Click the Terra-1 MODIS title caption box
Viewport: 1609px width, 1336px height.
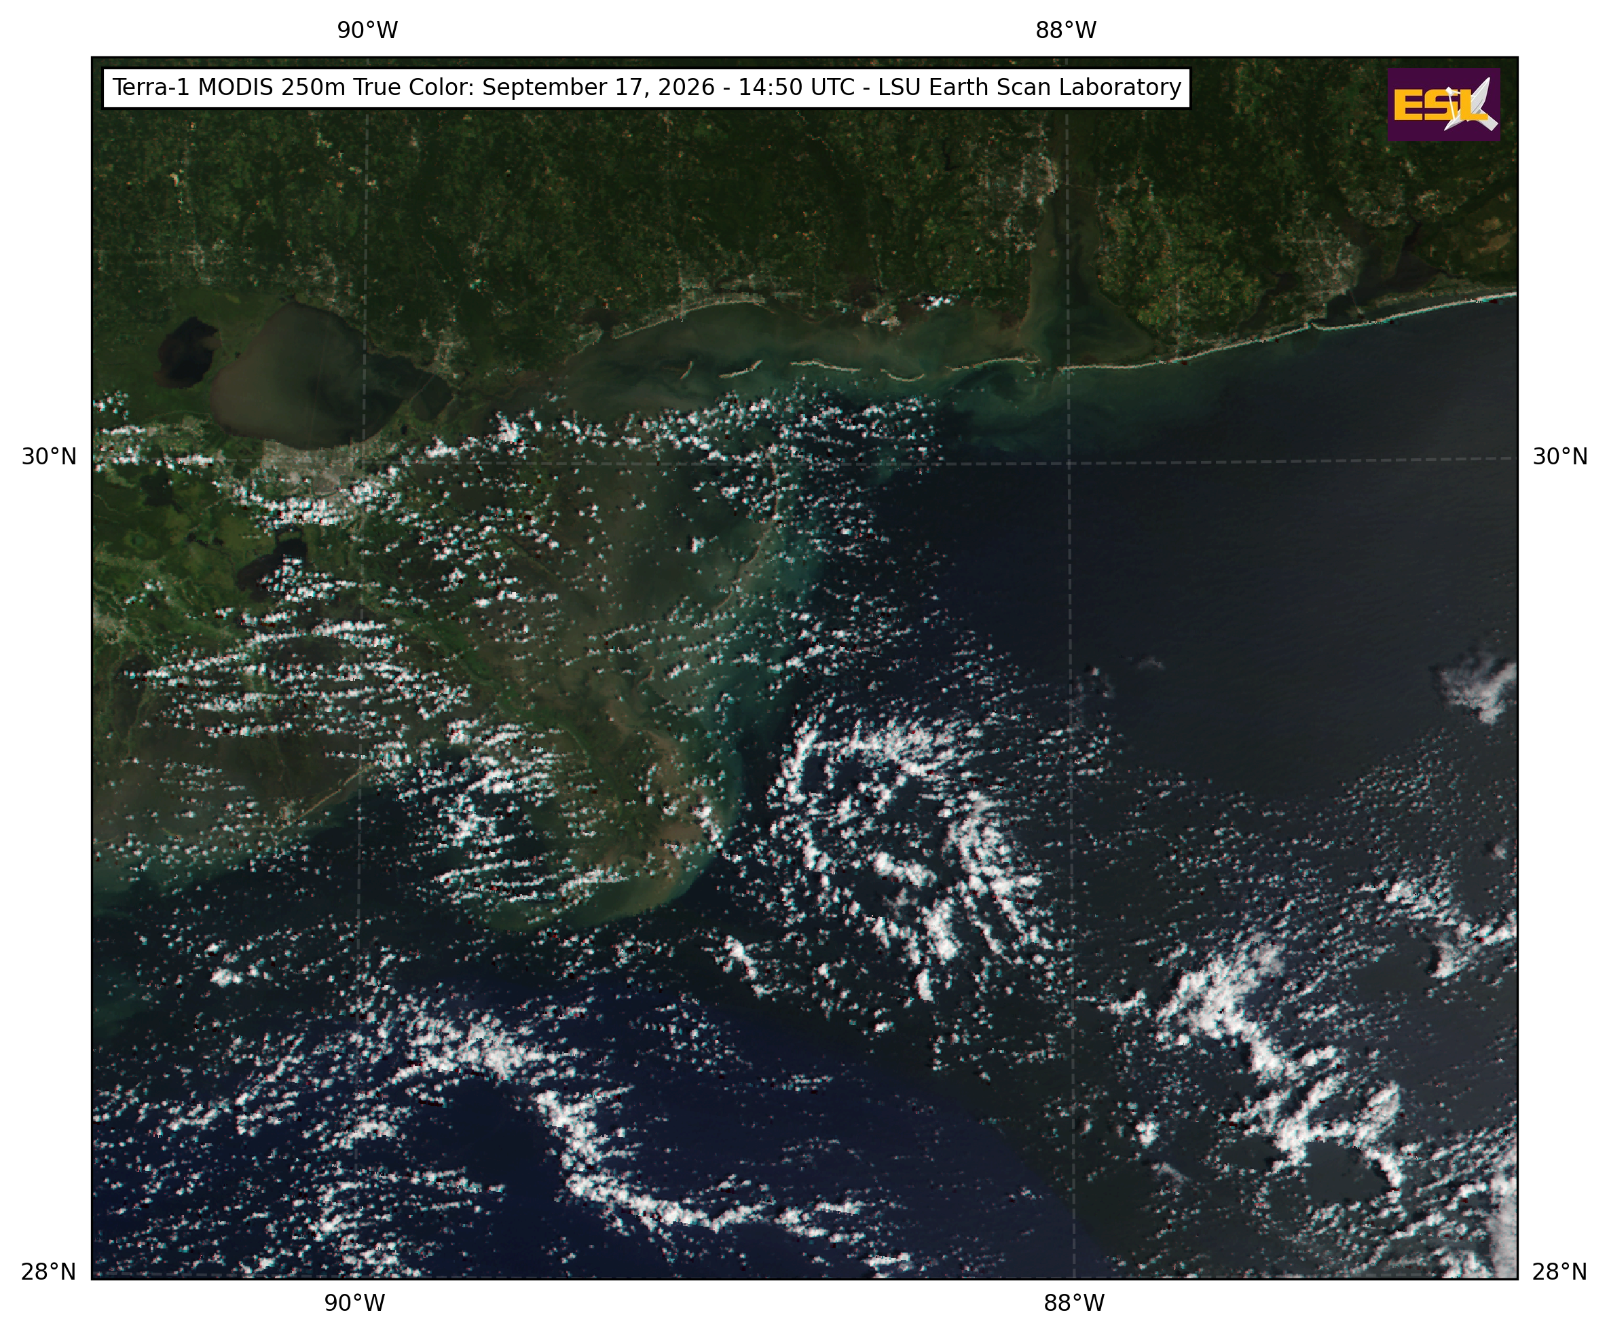[x=647, y=88]
